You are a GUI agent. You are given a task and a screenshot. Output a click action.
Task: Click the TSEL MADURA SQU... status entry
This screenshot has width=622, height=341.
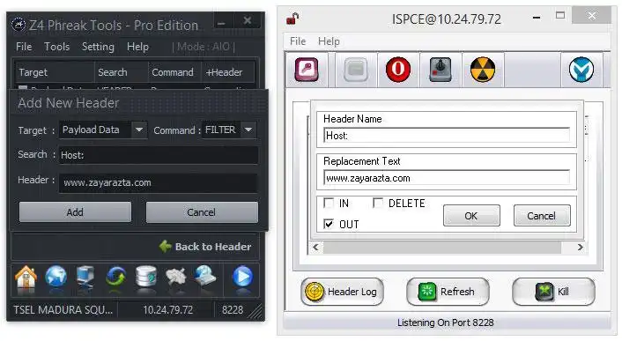coord(63,309)
